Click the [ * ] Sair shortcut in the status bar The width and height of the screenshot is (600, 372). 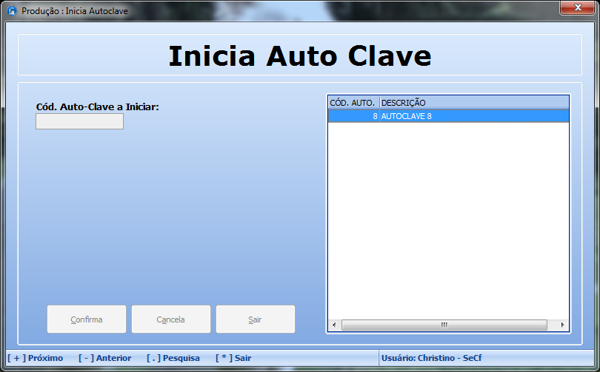pos(233,358)
